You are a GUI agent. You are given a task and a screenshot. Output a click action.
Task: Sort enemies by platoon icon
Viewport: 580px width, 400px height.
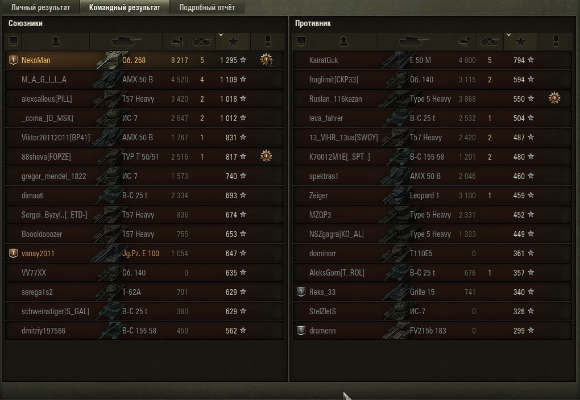pos(301,41)
